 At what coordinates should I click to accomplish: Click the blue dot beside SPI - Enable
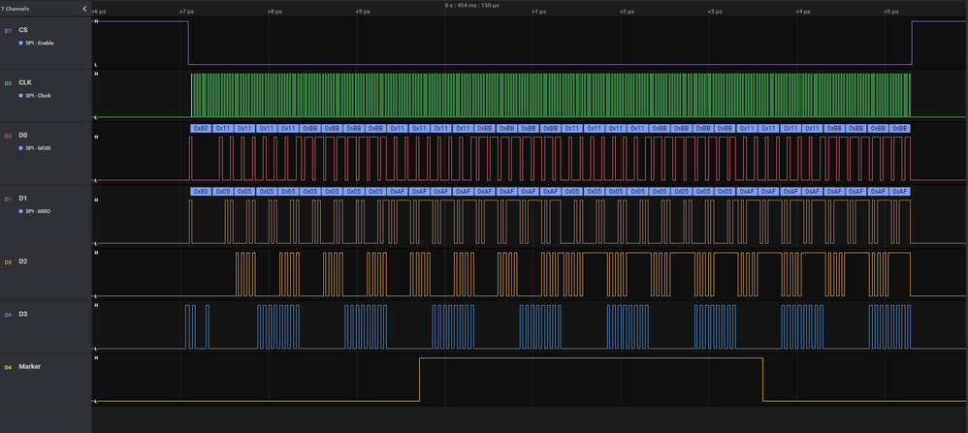pos(21,44)
